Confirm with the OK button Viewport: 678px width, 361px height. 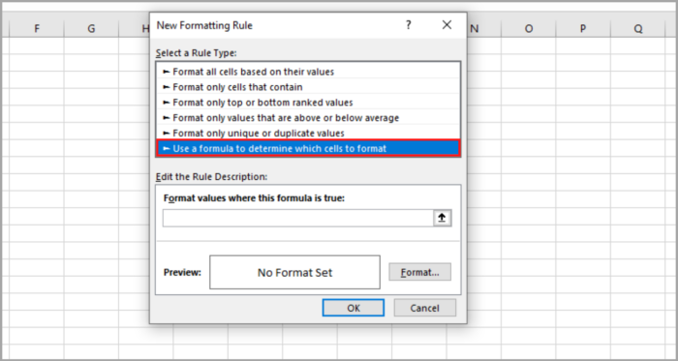tap(354, 308)
